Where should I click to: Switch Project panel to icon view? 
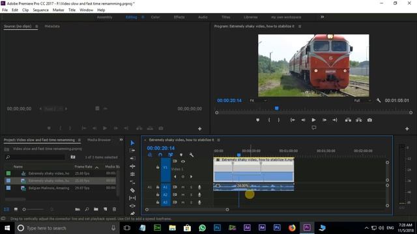tap(16, 209)
